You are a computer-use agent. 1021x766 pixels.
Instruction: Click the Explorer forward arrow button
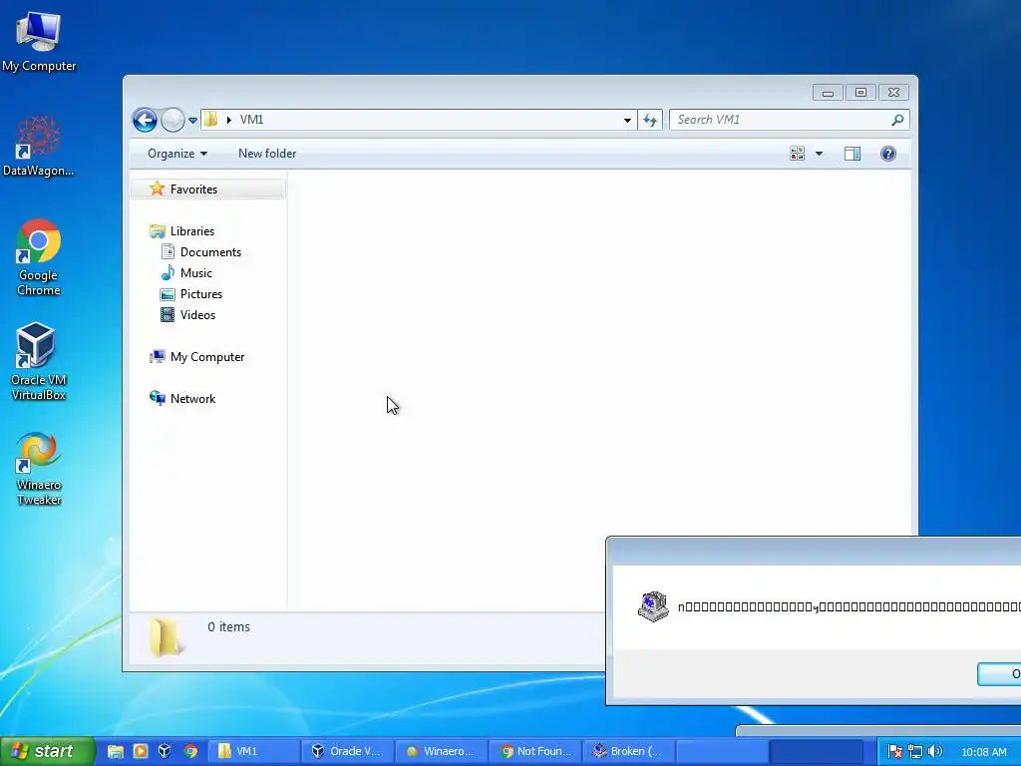[172, 120]
